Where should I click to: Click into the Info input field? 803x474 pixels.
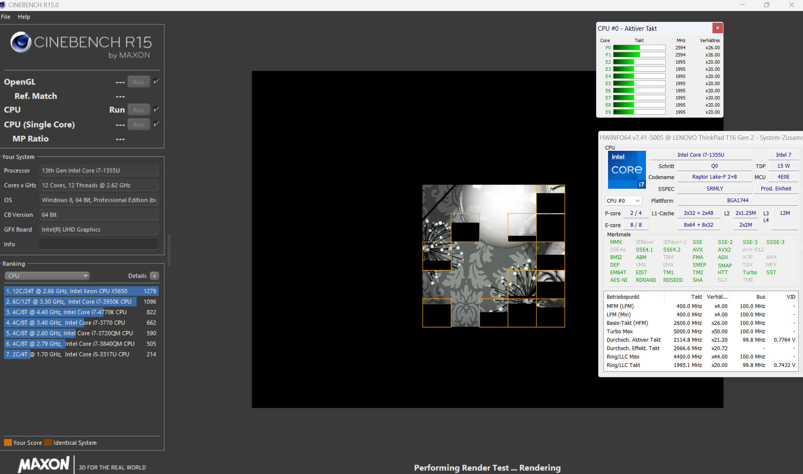pyautogui.click(x=99, y=244)
